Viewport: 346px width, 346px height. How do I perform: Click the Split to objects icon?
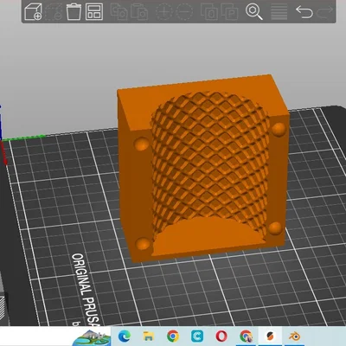[x=208, y=12]
